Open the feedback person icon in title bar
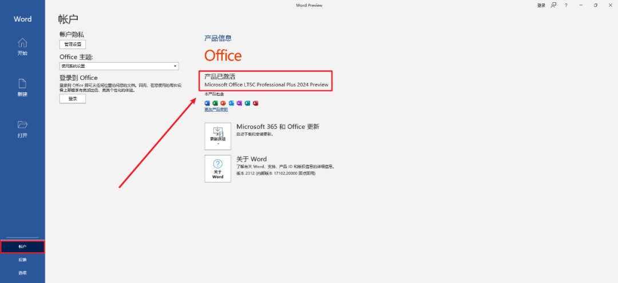This screenshot has height=283, width=618. (x=553, y=5)
